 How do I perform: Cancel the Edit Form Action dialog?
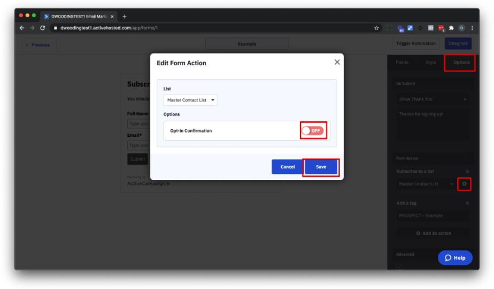pos(287,167)
